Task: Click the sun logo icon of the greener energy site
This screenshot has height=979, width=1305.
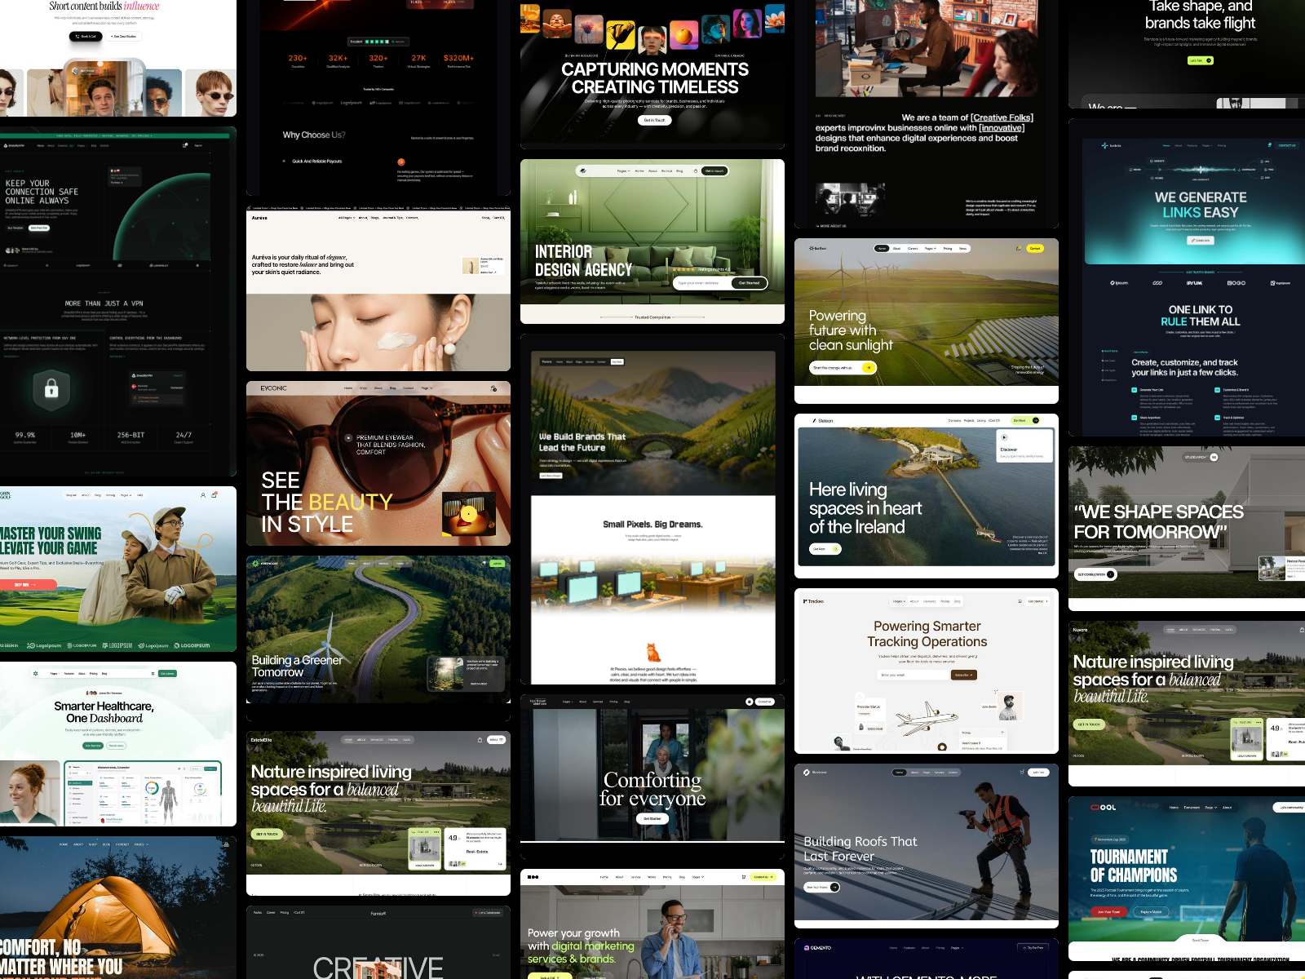Action: (254, 563)
